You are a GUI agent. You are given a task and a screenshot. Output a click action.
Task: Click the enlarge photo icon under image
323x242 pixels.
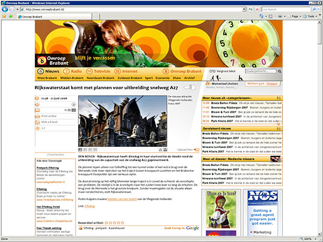click(x=165, y=150)
